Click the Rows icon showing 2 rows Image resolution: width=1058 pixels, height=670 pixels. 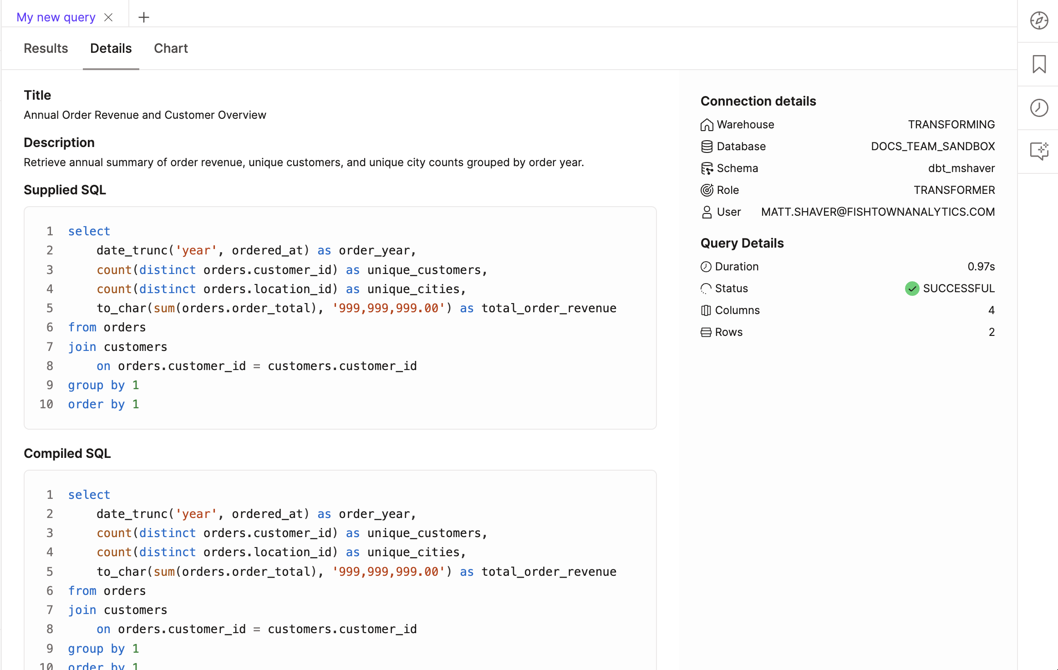pos(706,332)
